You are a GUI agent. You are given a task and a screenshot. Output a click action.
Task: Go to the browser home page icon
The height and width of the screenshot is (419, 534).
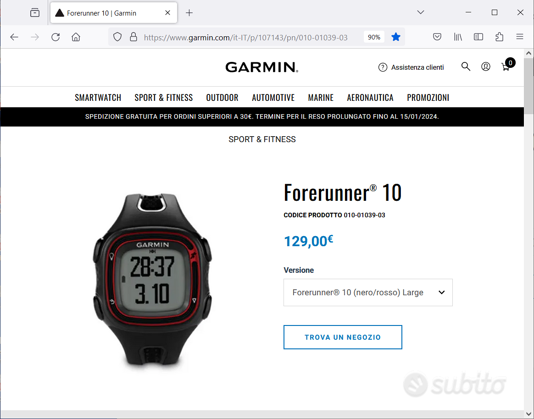pos(76,37)
